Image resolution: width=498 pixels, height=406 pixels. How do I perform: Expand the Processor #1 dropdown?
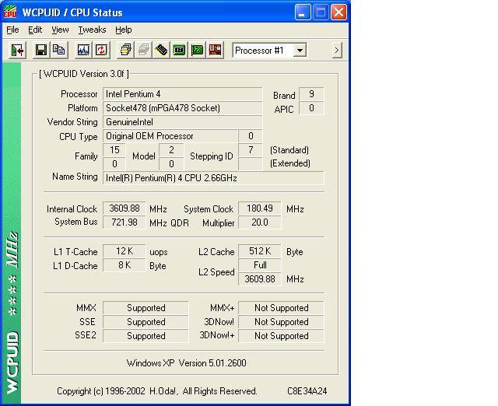click(300, 50)
